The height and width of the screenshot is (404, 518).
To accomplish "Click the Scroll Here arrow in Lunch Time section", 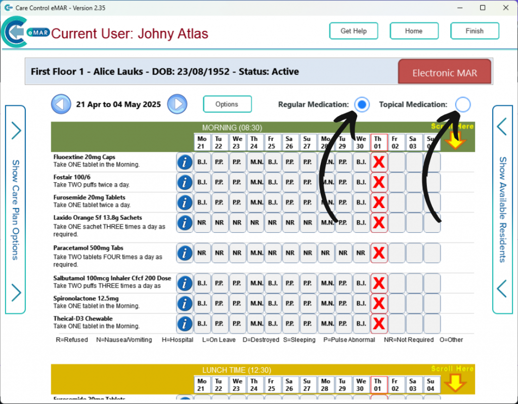I will click(x=455, y=382).
